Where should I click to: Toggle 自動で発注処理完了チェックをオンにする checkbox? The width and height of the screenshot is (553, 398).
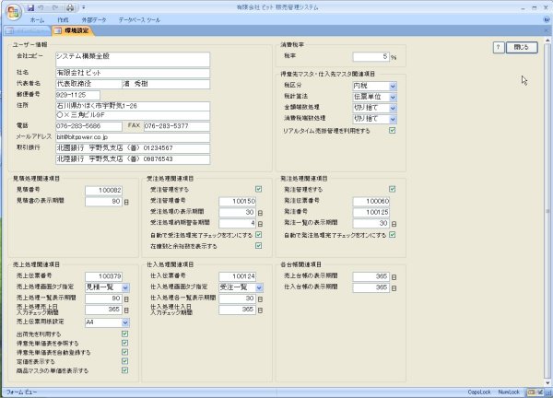393,235
